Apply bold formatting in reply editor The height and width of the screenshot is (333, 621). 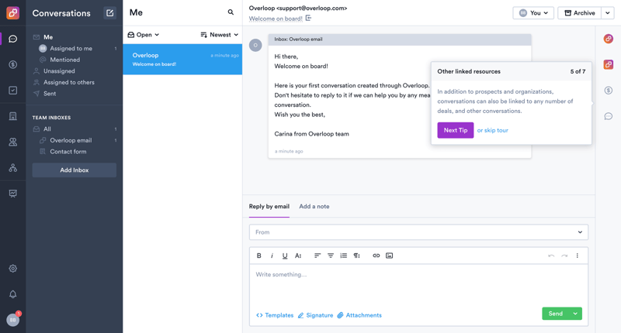pyautogui.click(x=259, y=256)
